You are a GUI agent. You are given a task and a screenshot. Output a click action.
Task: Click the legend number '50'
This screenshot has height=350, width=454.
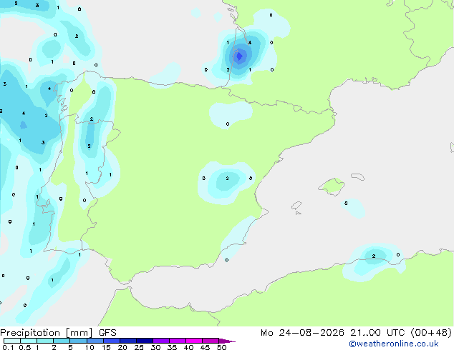[x=221, y=347]
